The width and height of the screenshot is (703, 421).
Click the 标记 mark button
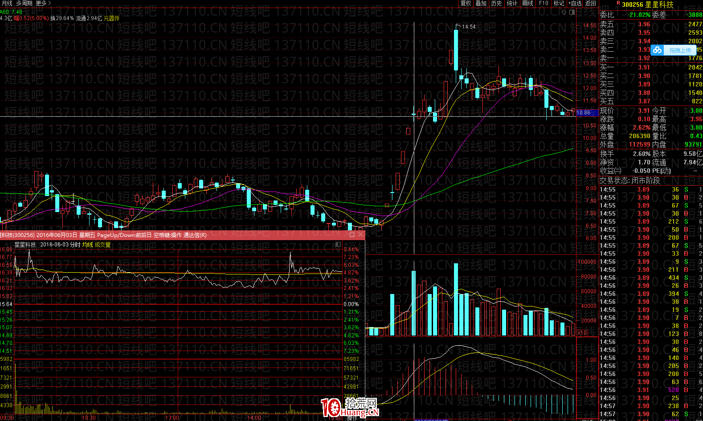click(x=559, y=3)
